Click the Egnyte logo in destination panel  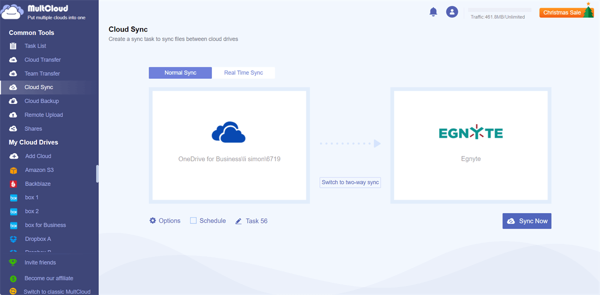pos(470,133)
